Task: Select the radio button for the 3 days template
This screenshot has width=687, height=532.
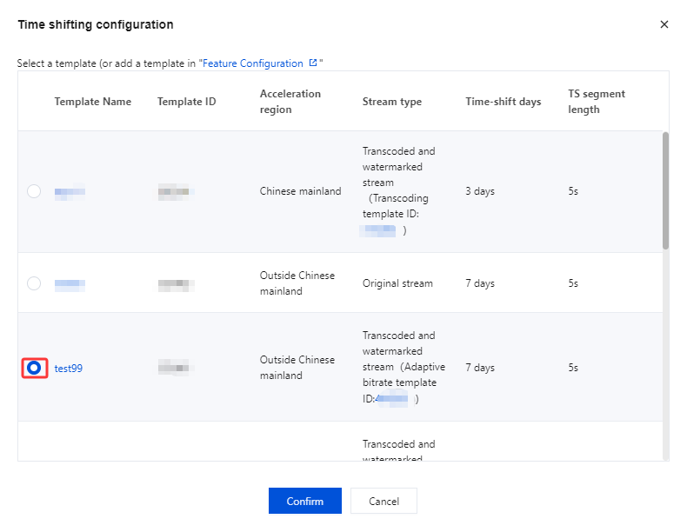Action: point(34,191)
